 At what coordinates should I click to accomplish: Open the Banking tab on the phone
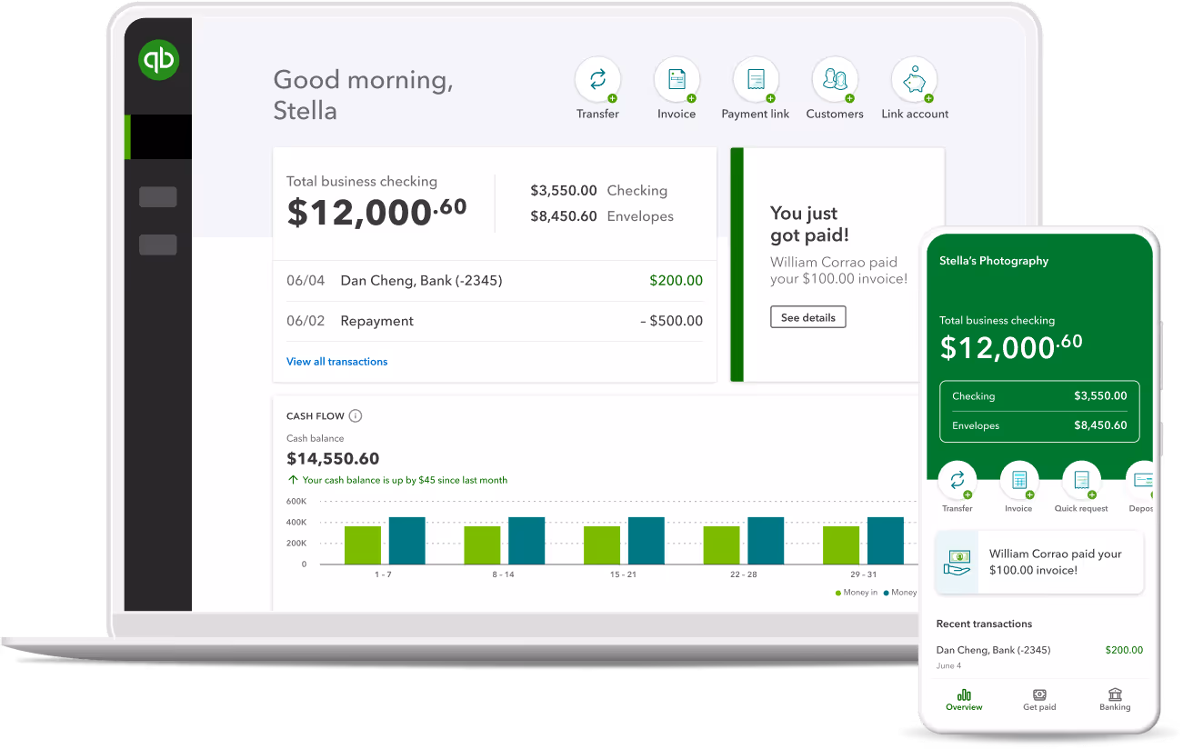(1115, 700)
